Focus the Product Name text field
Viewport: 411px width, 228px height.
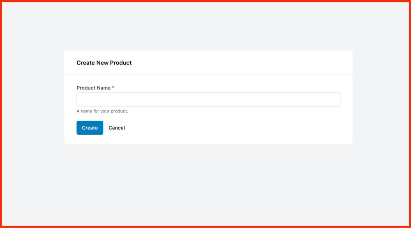(x=208, y=99)
